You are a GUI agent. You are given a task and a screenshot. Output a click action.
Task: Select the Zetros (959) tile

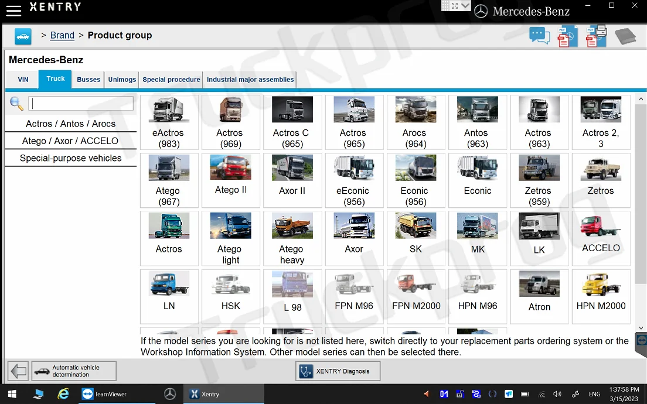pos(539,180)
